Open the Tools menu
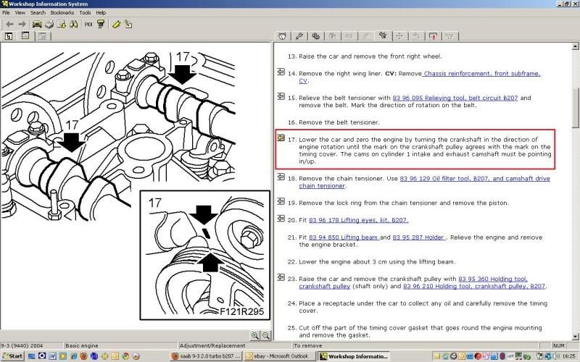Screen dimensions: 580x362 86,12
